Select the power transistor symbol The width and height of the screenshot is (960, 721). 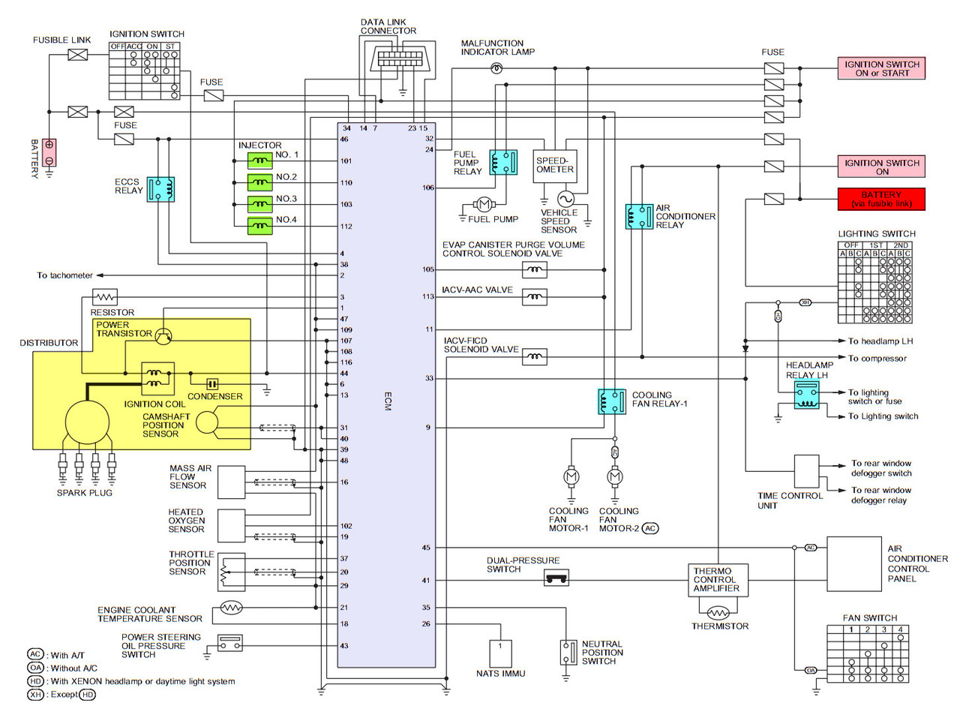163,336
